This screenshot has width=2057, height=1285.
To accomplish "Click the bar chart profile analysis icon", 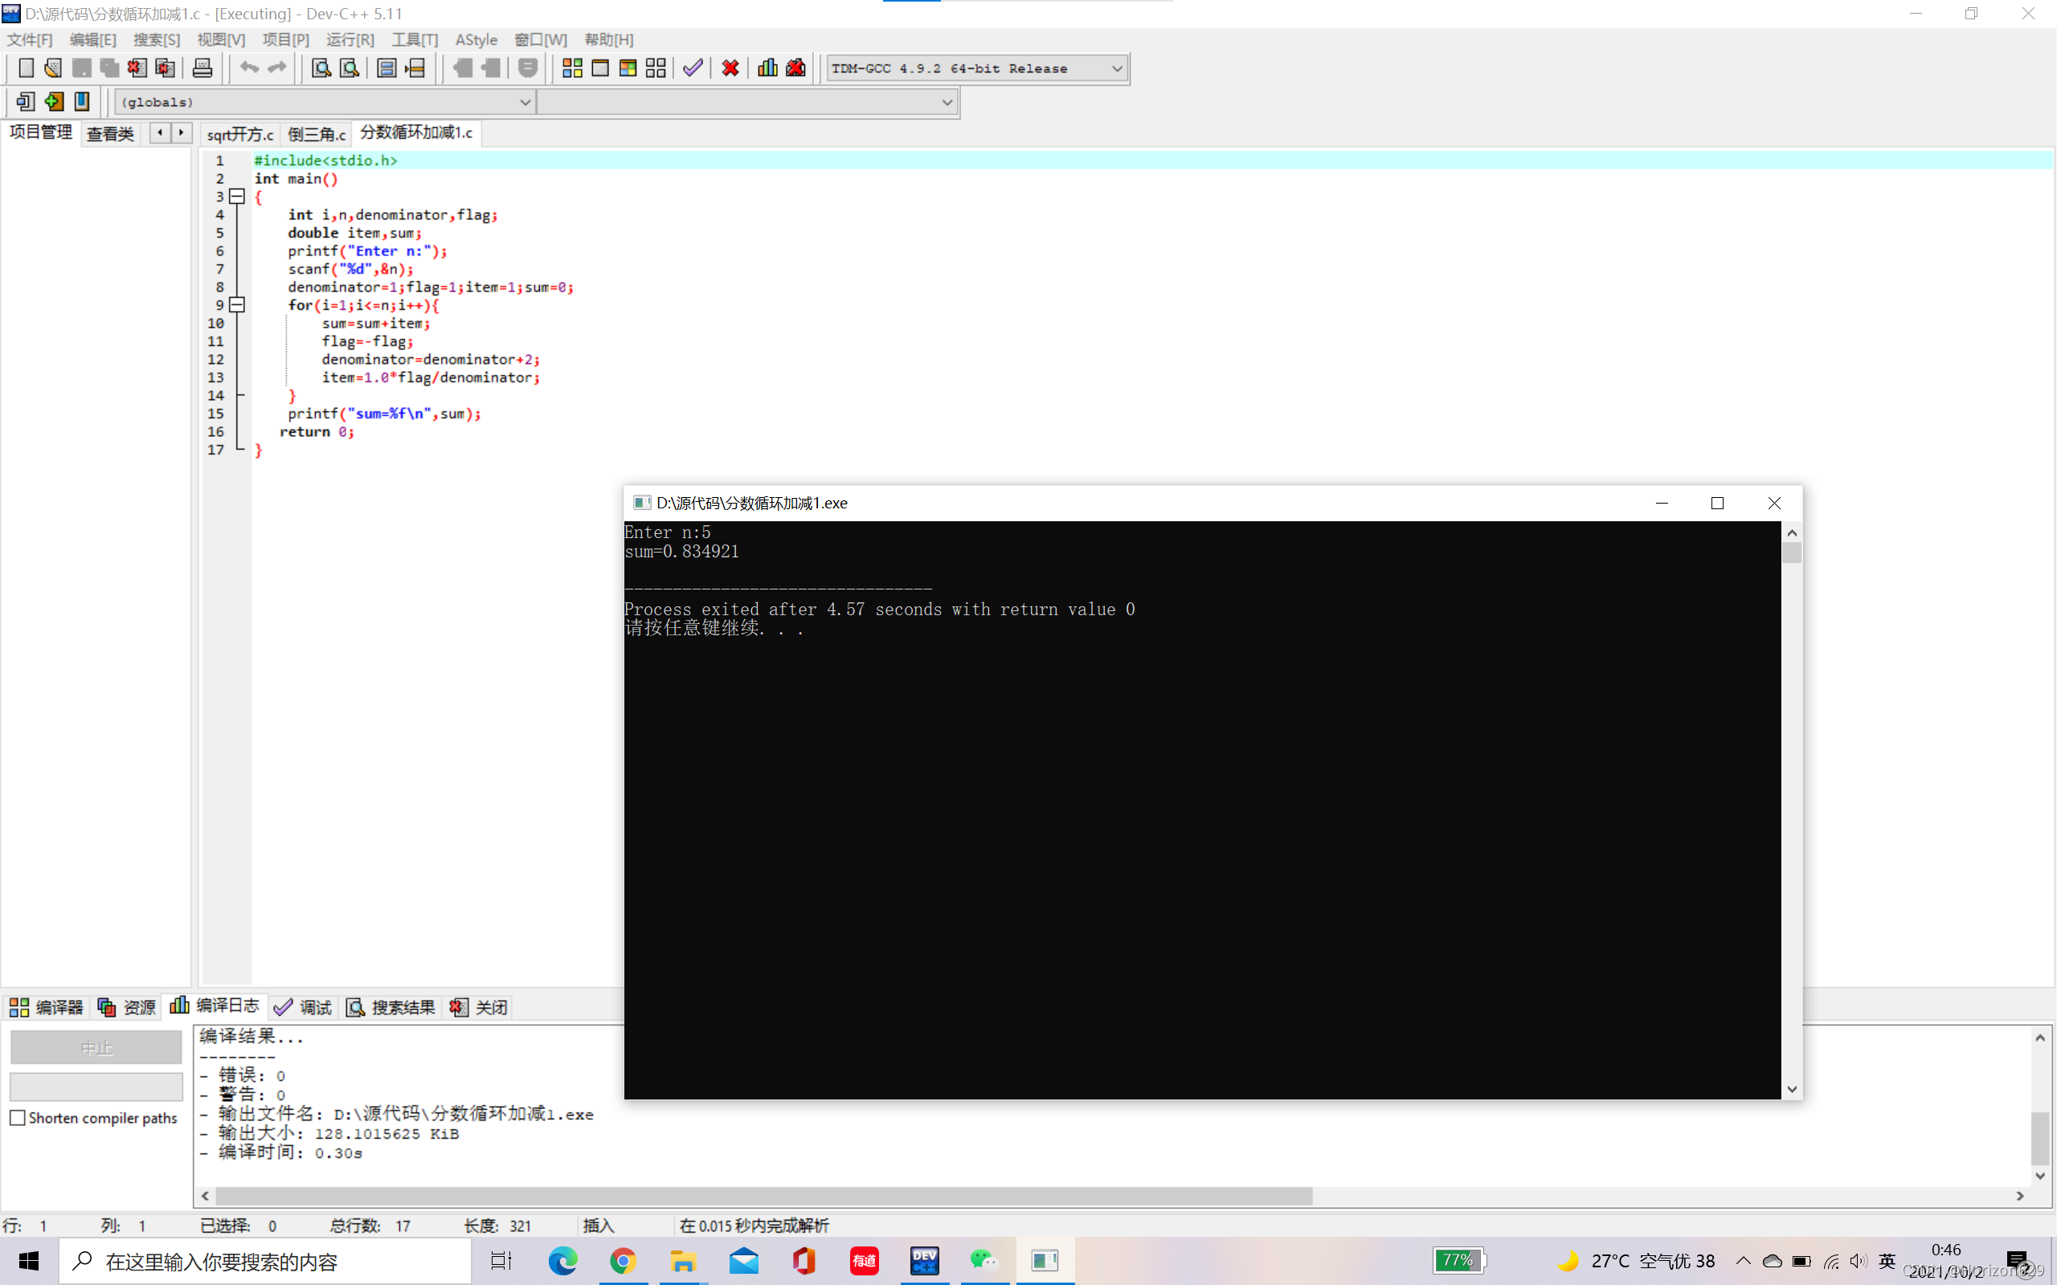I will point(767,68).
